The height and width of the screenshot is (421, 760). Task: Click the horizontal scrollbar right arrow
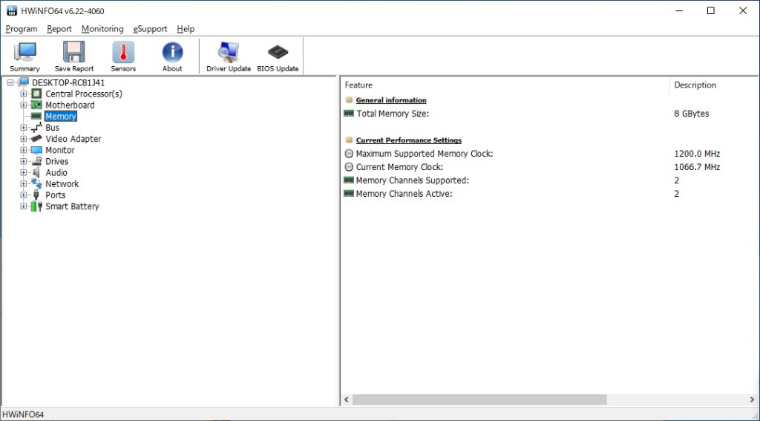(751, 399)
